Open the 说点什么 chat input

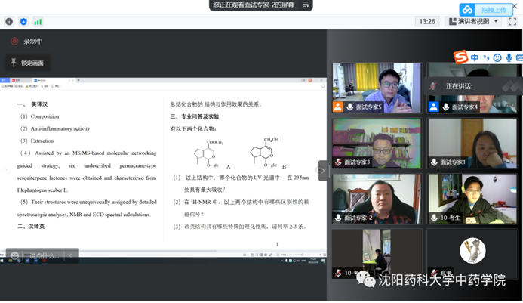click(x=44, y=255)
